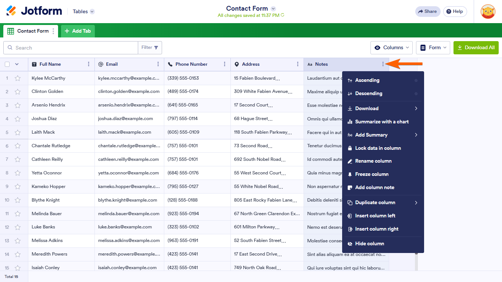The image size is (502, 282).
Task: Open Email column three-dot menu
Action: tap(158, 64)
